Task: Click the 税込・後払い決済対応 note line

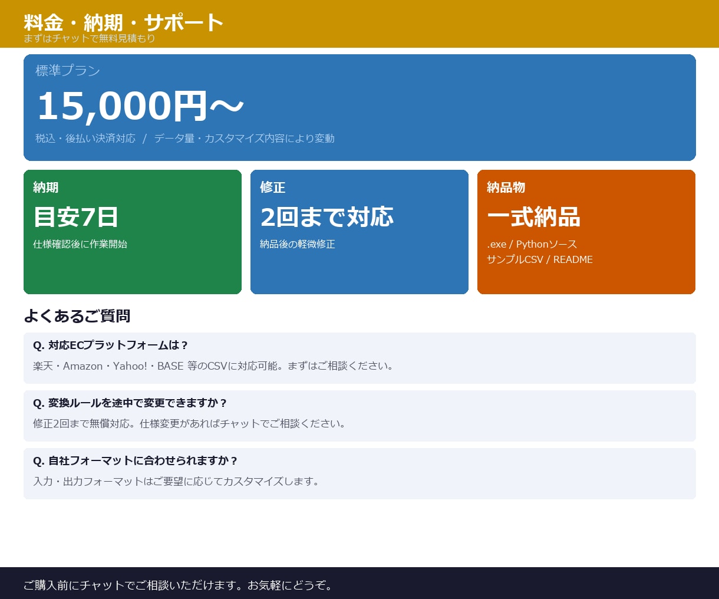Action: (185, 139)
